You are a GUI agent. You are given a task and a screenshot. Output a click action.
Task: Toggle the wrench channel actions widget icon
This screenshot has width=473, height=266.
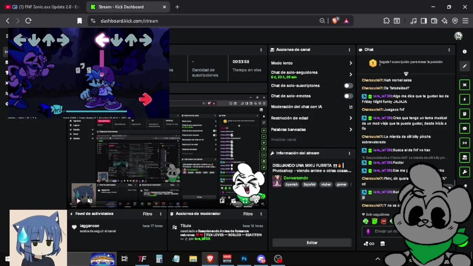click(465, 172)
